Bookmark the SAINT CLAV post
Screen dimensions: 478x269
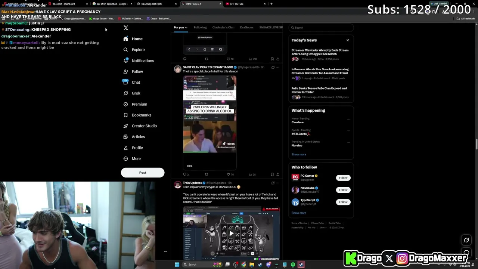(272, 174)
